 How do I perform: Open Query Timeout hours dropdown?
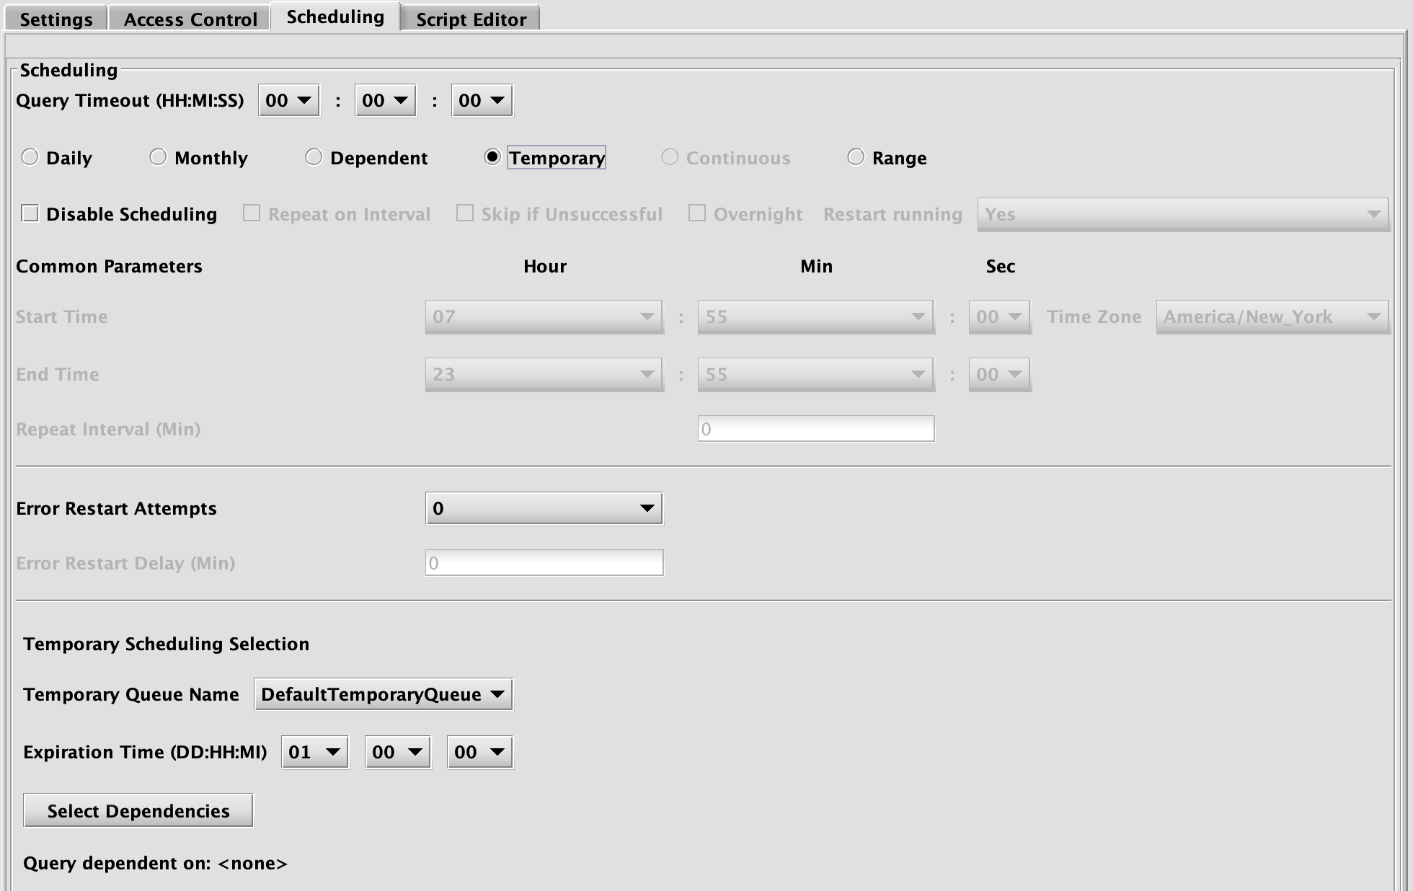pos(288,101)
